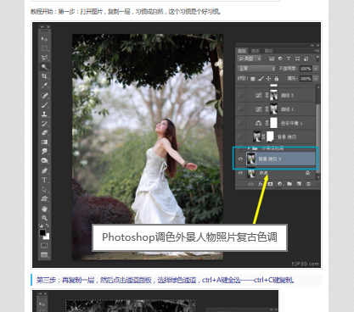Click the fill 100% value field
The image size is (354, 312).
click(306, 79)
